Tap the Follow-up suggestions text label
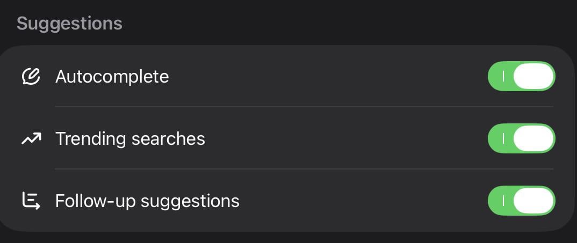577x243 pixels. (147, 201)
